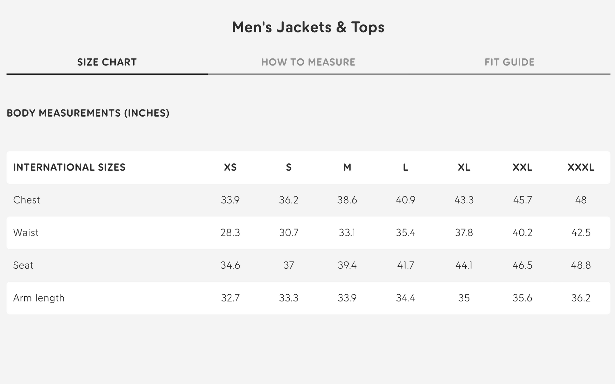The height and width of the screenshot is (384, 615).
Task: Click the Body Measurements (Inches) heading
Action: pos(88,113)
